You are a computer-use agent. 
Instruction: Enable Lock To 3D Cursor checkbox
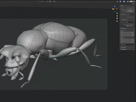point(127,24)
